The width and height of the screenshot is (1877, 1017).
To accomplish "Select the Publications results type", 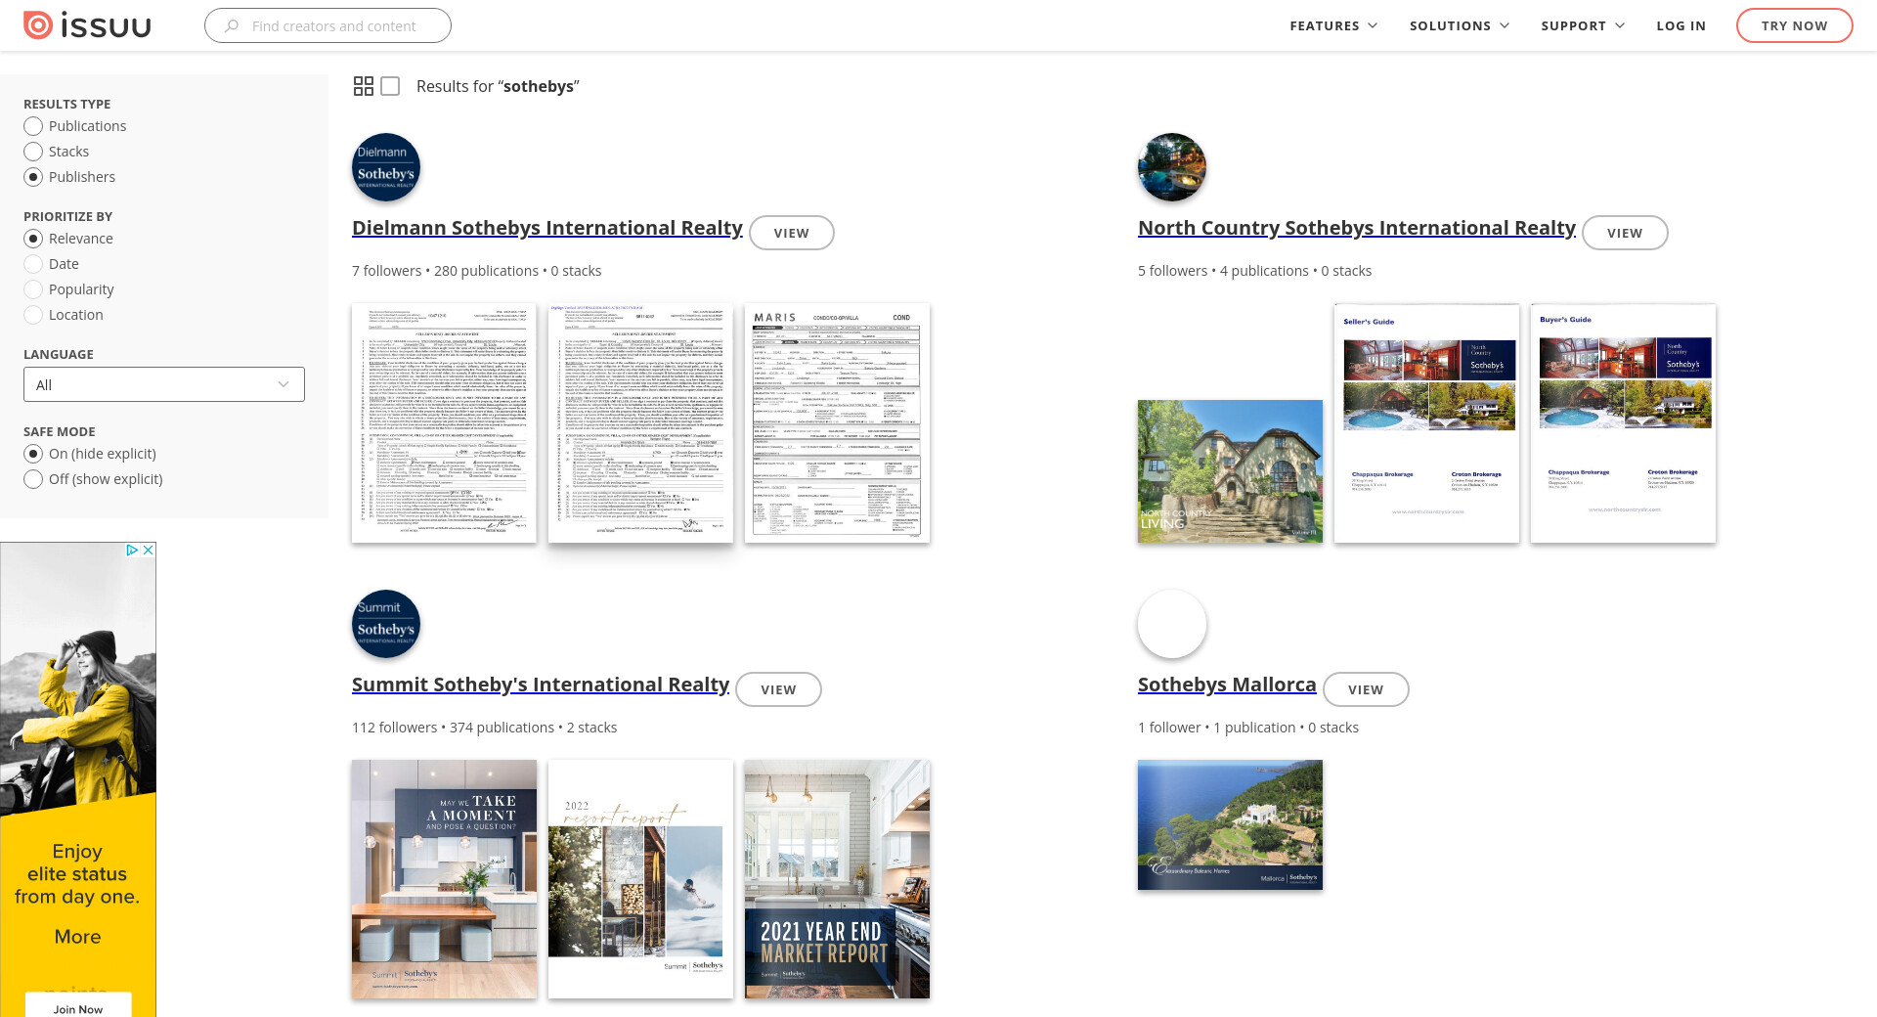I will [x=33, y=126].
